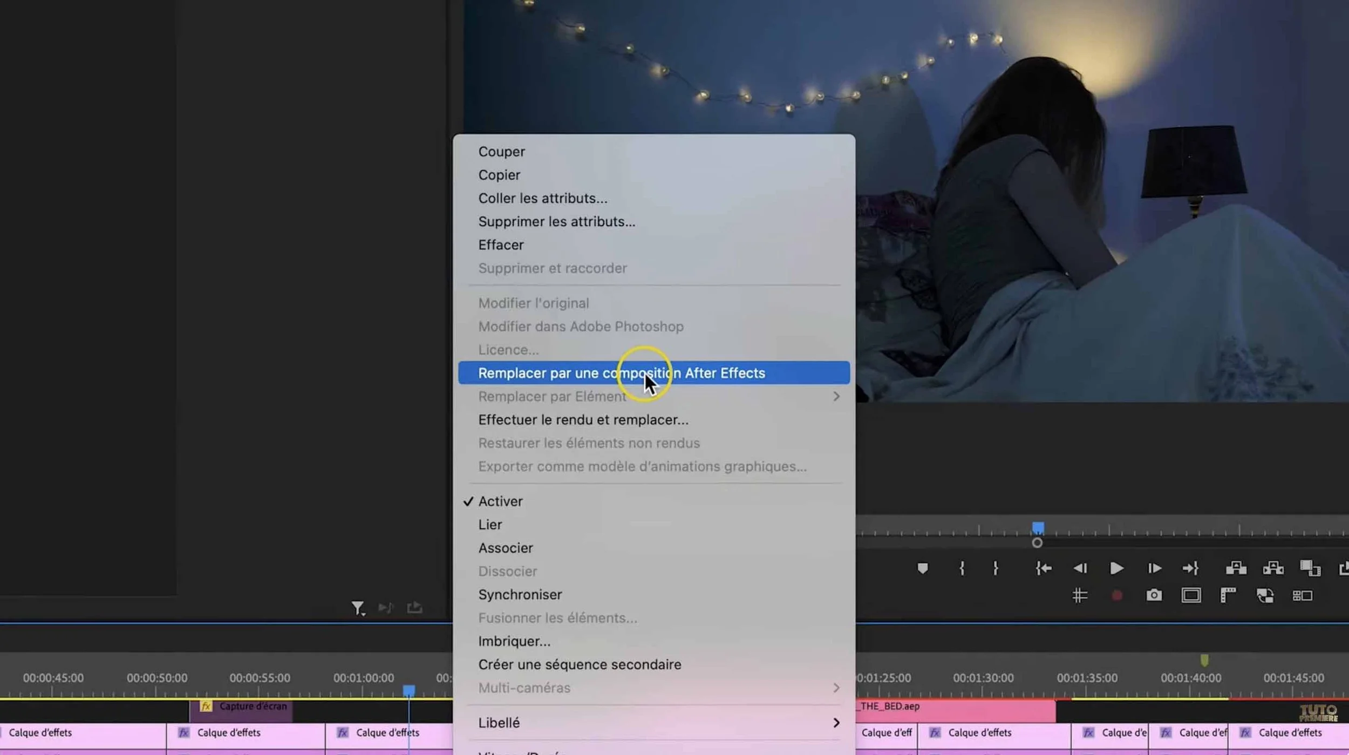Screen dimensions: 1349x755
Task: Click the Mark Out icon
Action: (x=996, y=568)
